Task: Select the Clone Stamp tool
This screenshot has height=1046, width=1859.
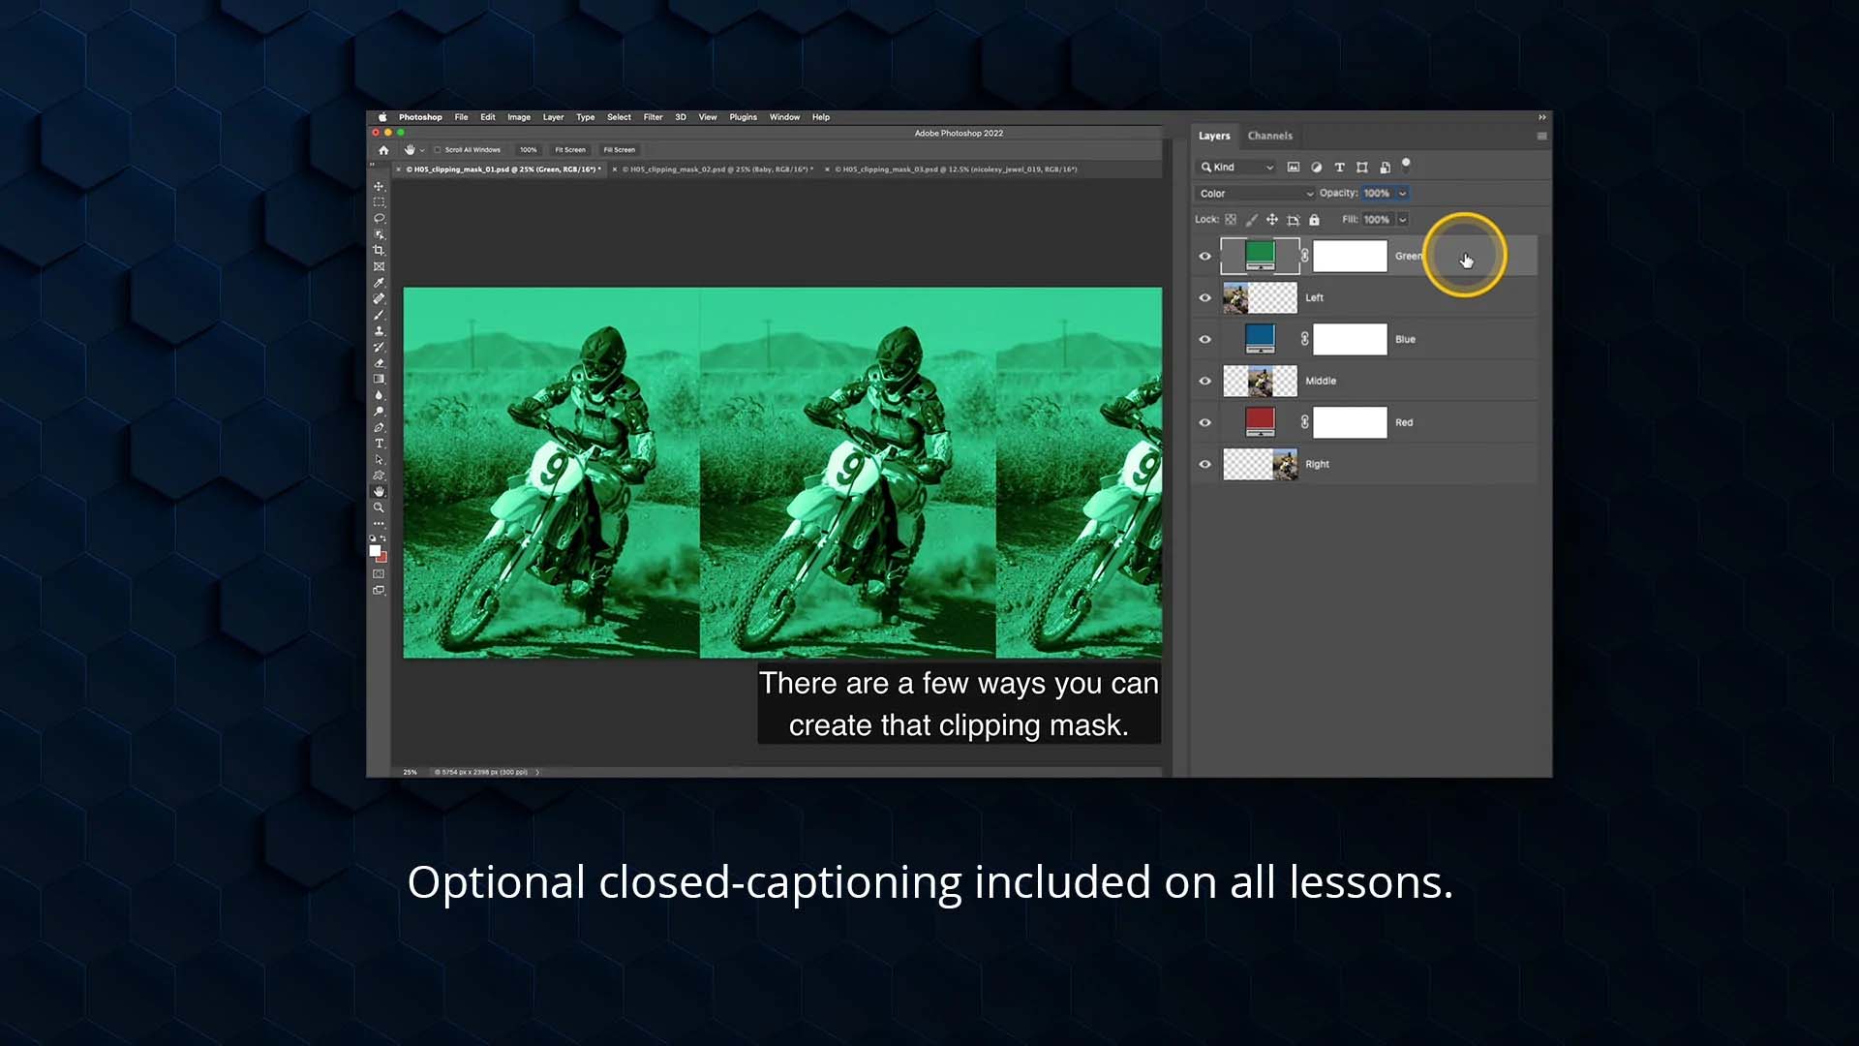Action: (379, 331)
